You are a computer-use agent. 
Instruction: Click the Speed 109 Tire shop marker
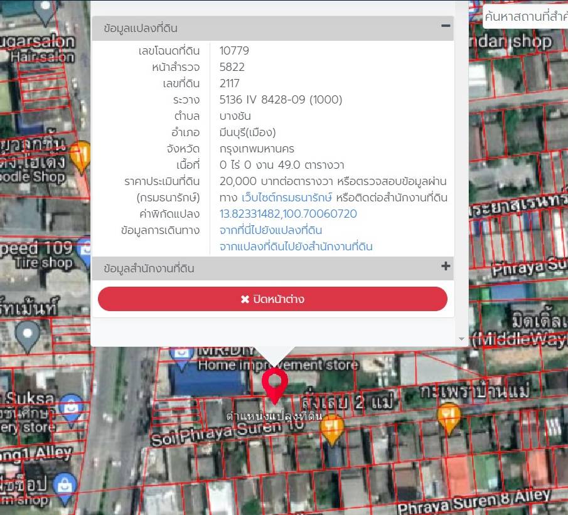pos(84,252)
